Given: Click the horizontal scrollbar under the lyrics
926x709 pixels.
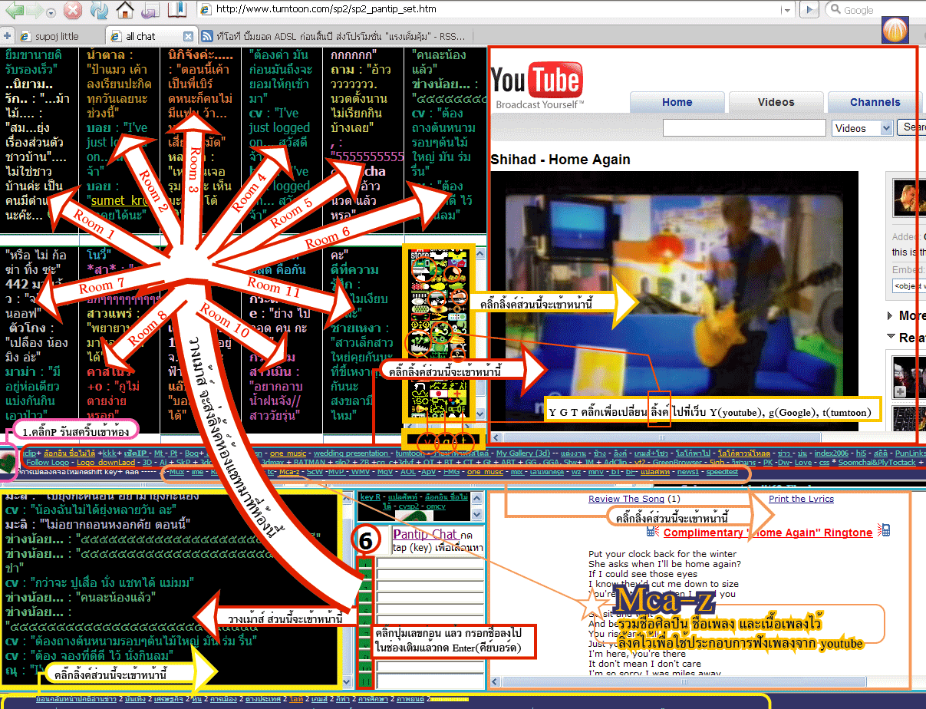Looking at the screenshot, I should 699,682.
